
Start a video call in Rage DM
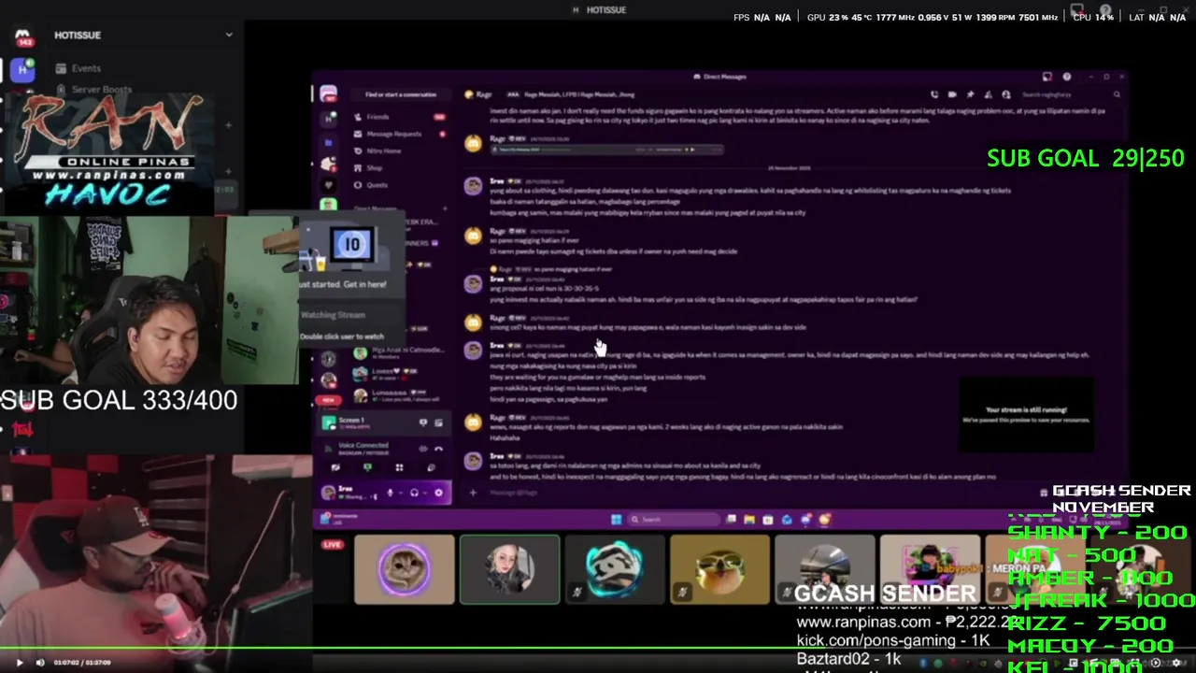(952, 94)
